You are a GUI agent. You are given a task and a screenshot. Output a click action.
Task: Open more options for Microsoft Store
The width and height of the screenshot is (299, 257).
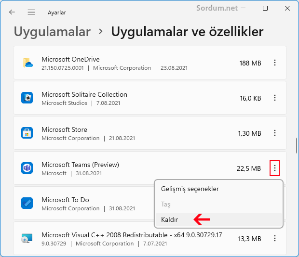coord(275,133)
